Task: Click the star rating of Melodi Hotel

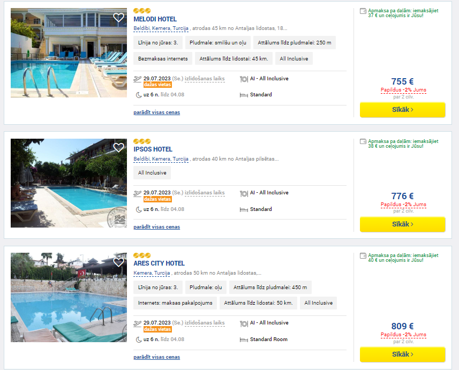Action: (x=142, y=11)
